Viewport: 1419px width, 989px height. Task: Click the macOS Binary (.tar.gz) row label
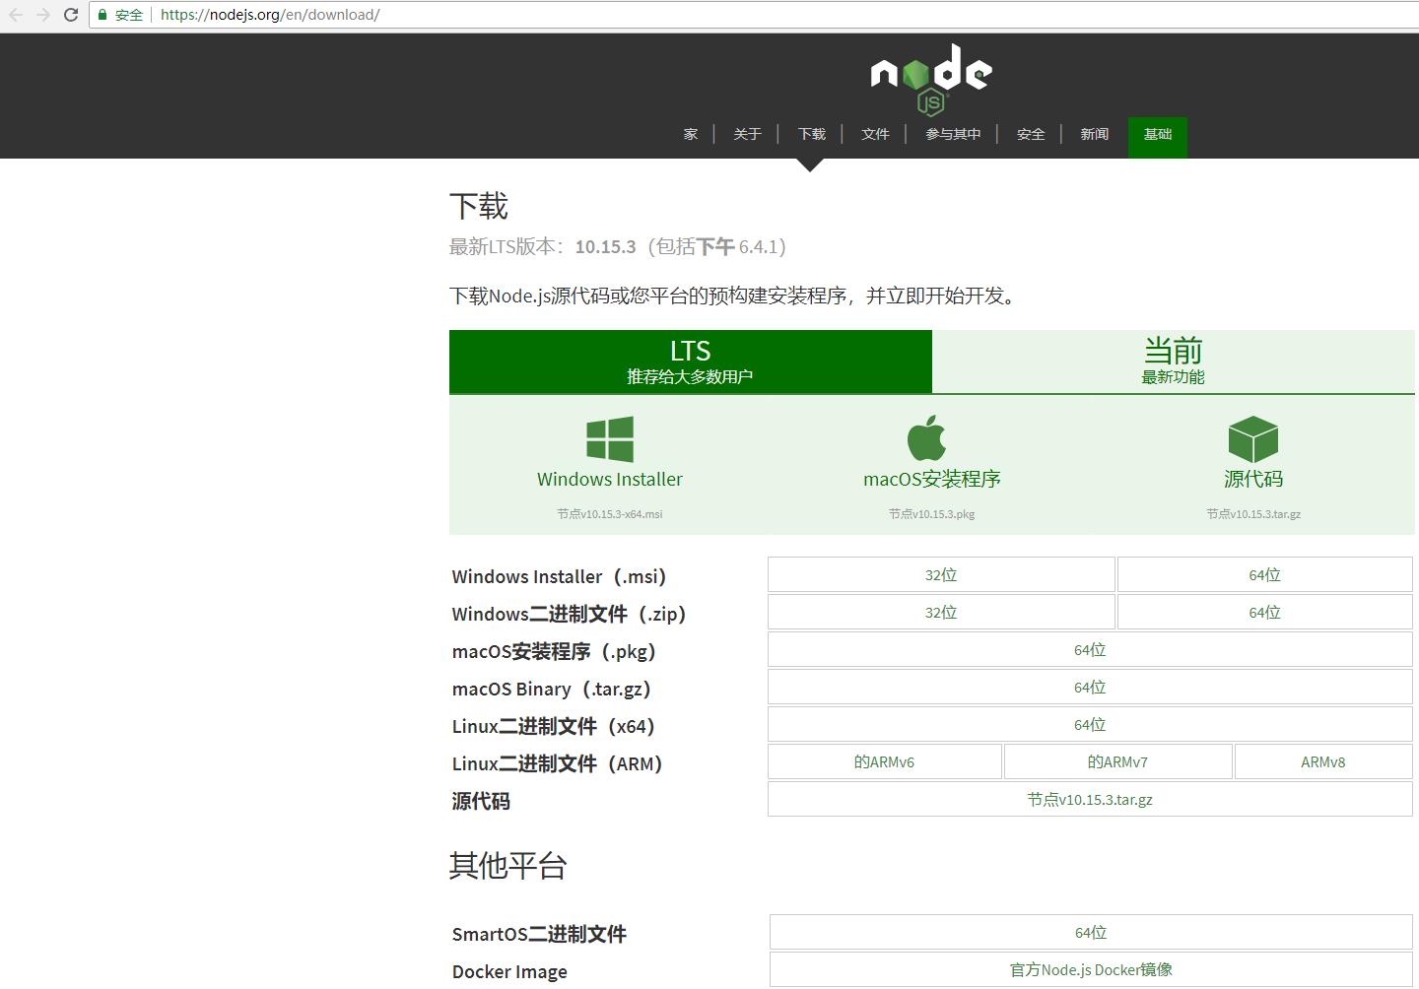point(552,690)
